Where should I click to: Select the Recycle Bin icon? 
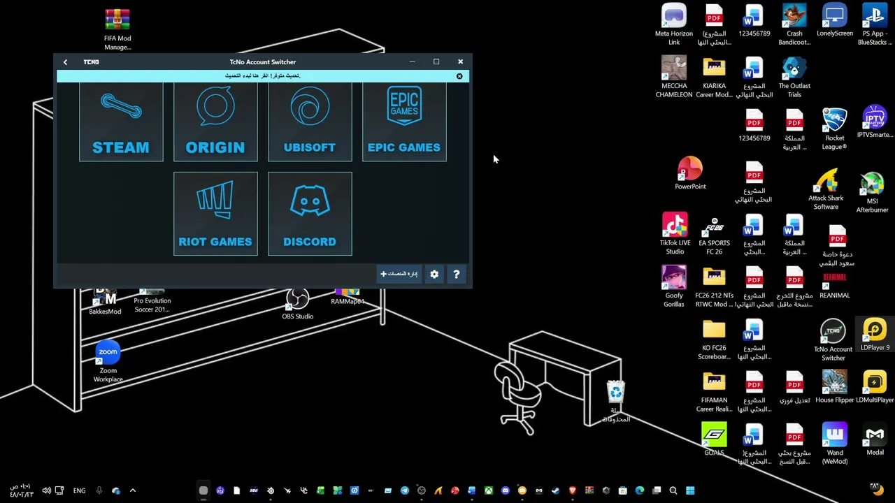click(615, 402)
